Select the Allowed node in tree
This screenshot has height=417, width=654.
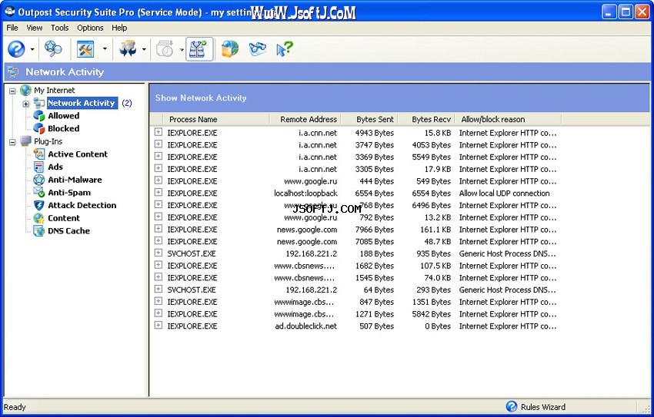(63, 116)
